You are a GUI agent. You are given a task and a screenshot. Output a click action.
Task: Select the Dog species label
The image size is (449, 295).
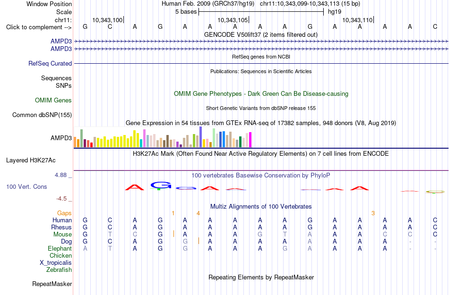pos(66,242)
